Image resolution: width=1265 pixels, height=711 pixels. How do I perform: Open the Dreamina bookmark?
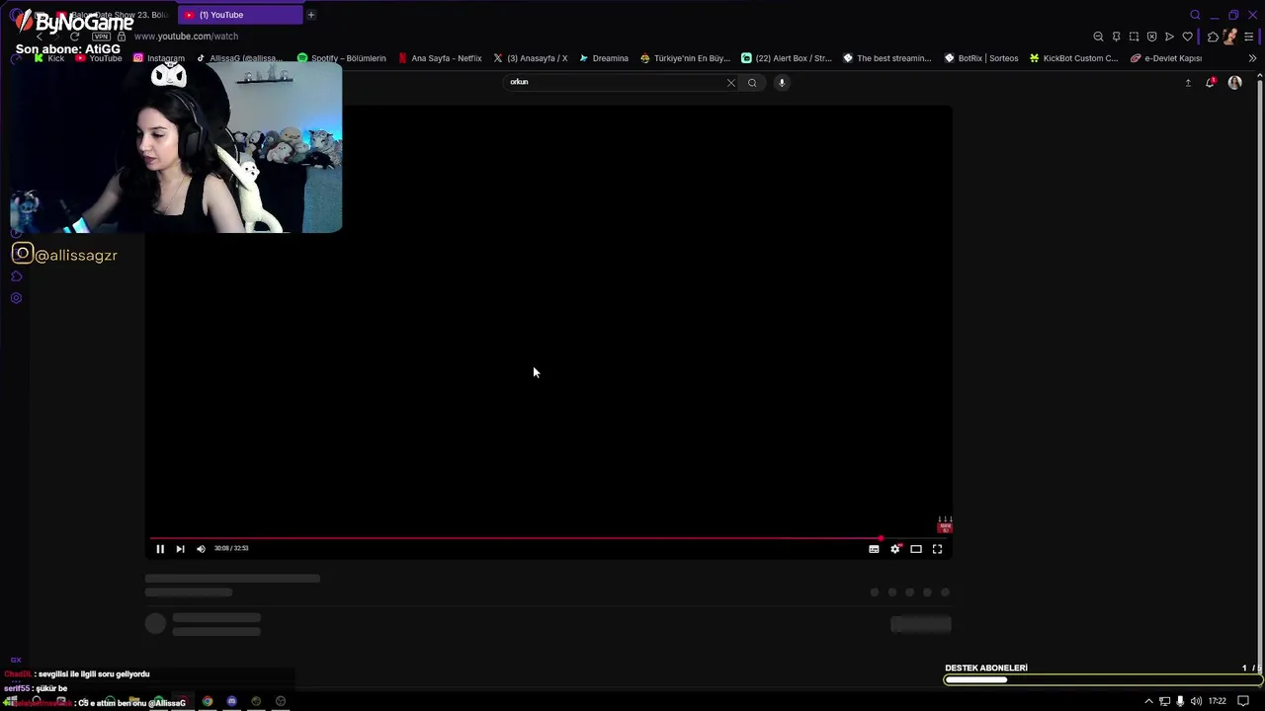(x=604, y=58)
